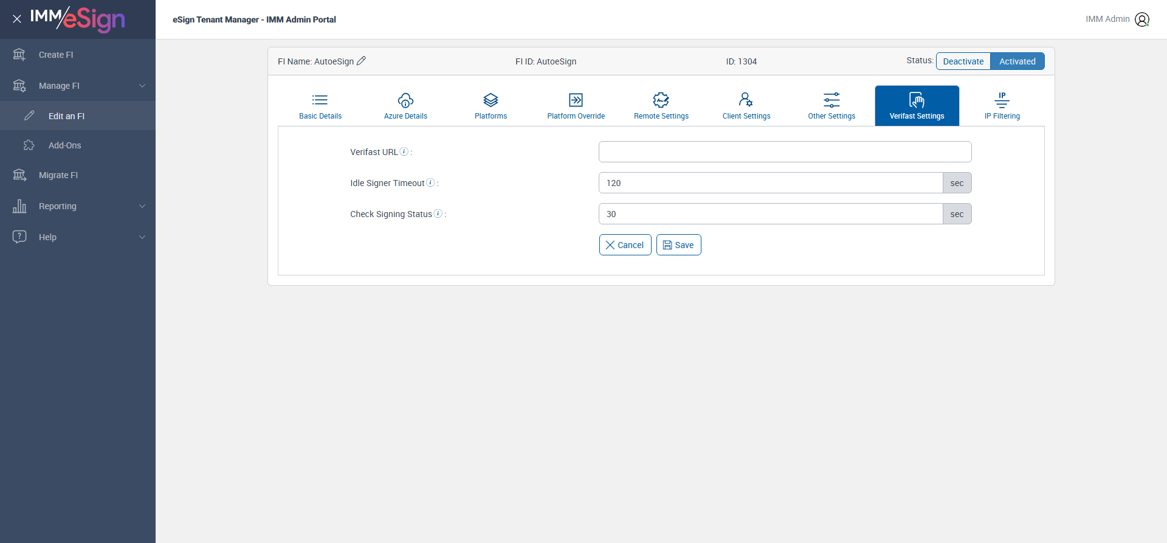This screenshot has height=543, width=1167.
Task: Cancel the Verifast settings changes
Action: [x=625, y=245]
